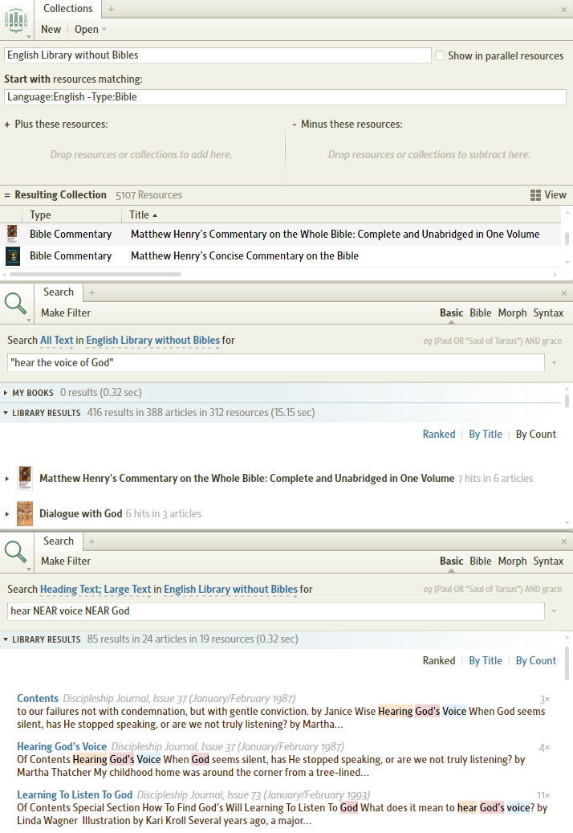
Task: Change the English Library without Bibles scope in the first search
Action: (152, 340)
